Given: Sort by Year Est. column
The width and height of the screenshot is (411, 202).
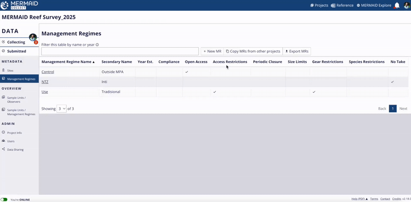Looking at the screenshot, I should (145, 62).
